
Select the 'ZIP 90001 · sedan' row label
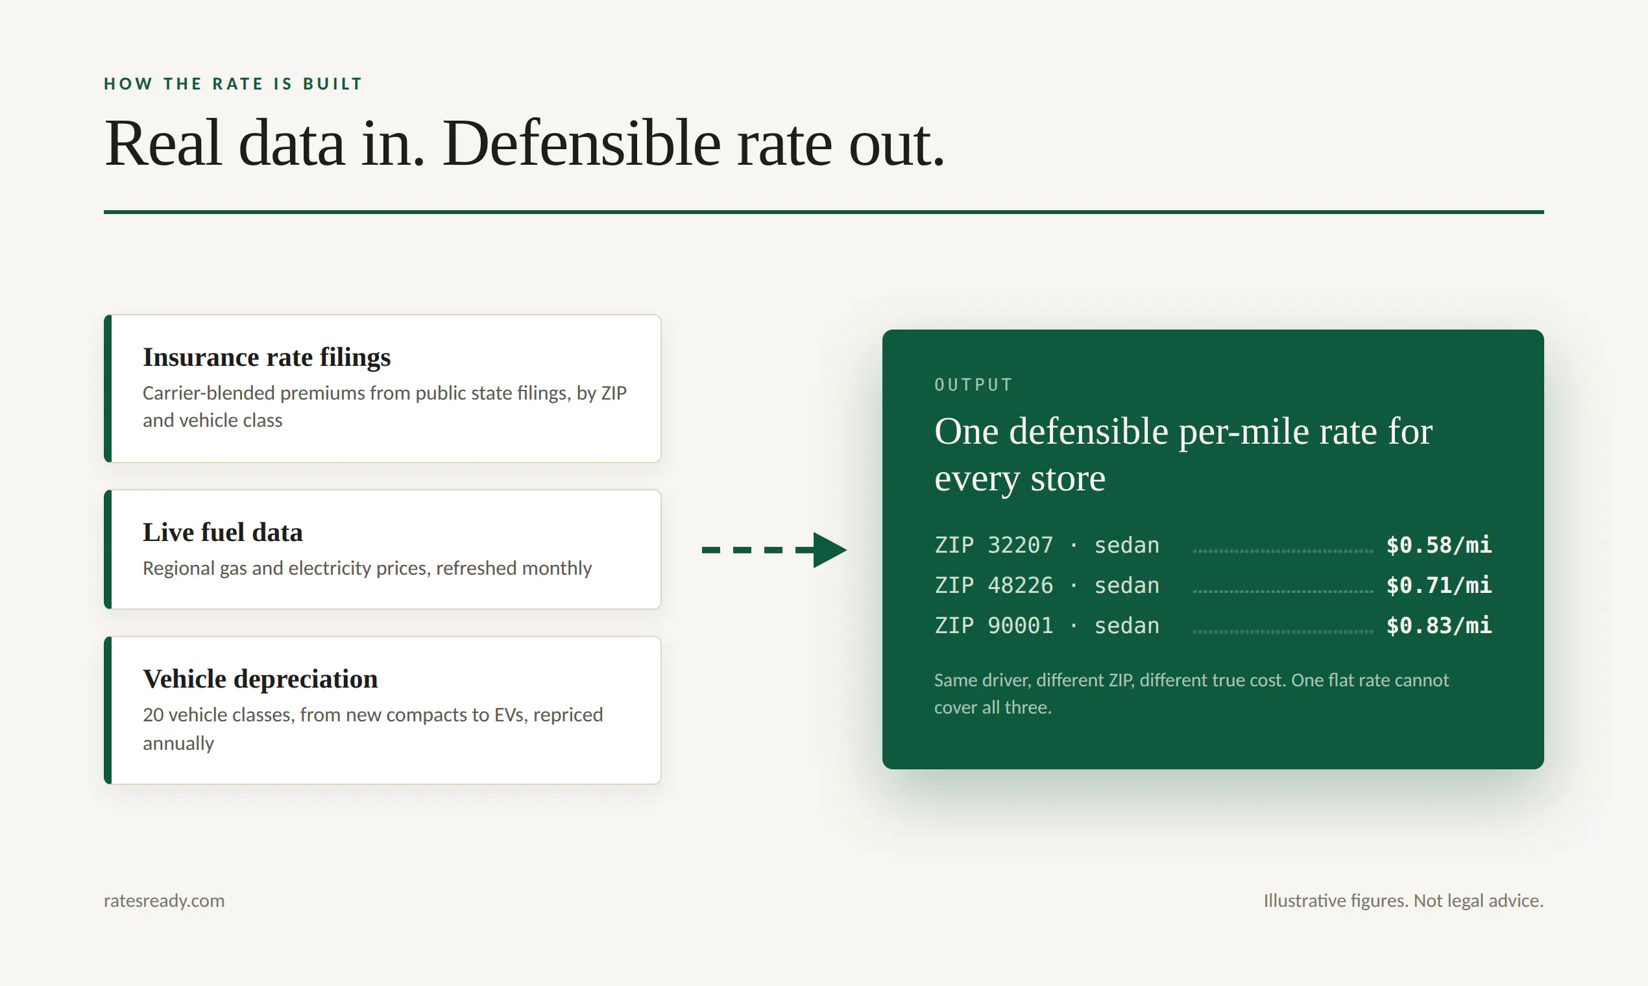[1047, 626]
